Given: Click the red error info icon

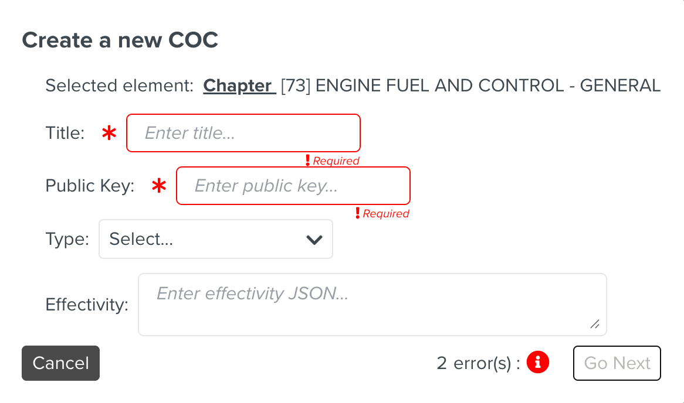Looking at the screenshot, I should coord(537,363).
